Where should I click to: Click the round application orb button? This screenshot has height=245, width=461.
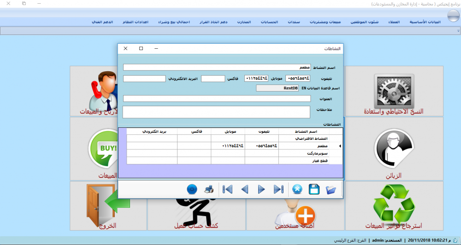click(453, 16)
